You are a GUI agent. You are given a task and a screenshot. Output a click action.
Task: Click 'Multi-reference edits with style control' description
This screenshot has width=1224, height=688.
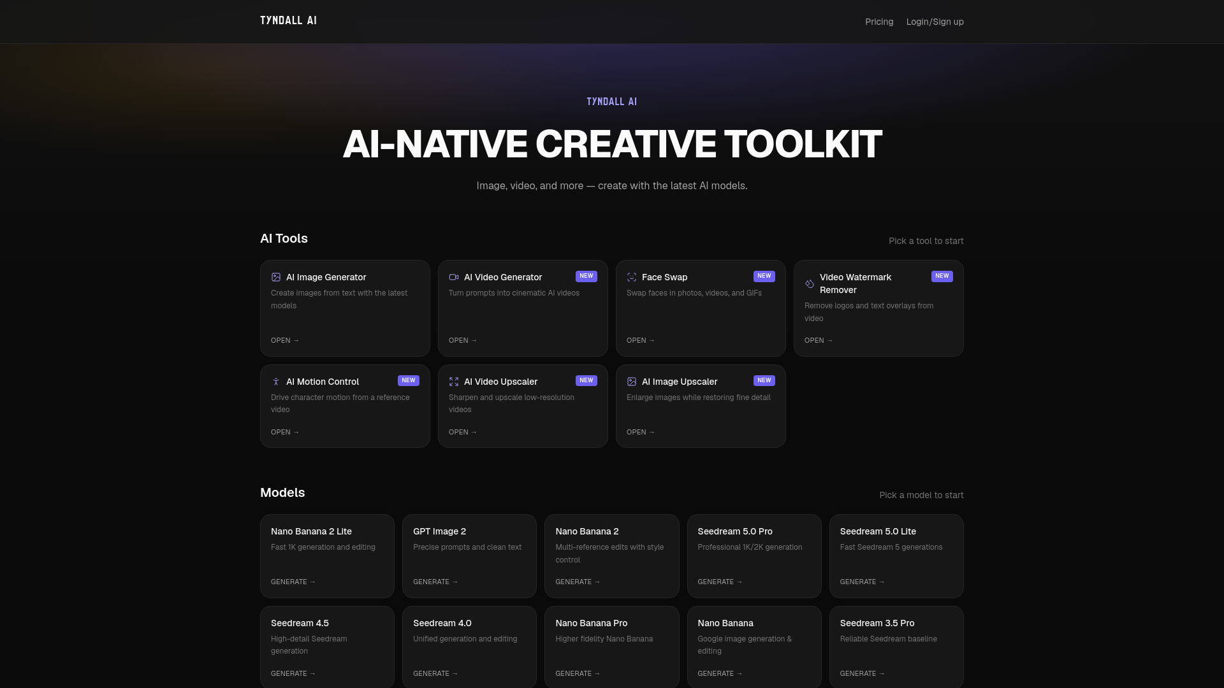click(x=609, y=554)
